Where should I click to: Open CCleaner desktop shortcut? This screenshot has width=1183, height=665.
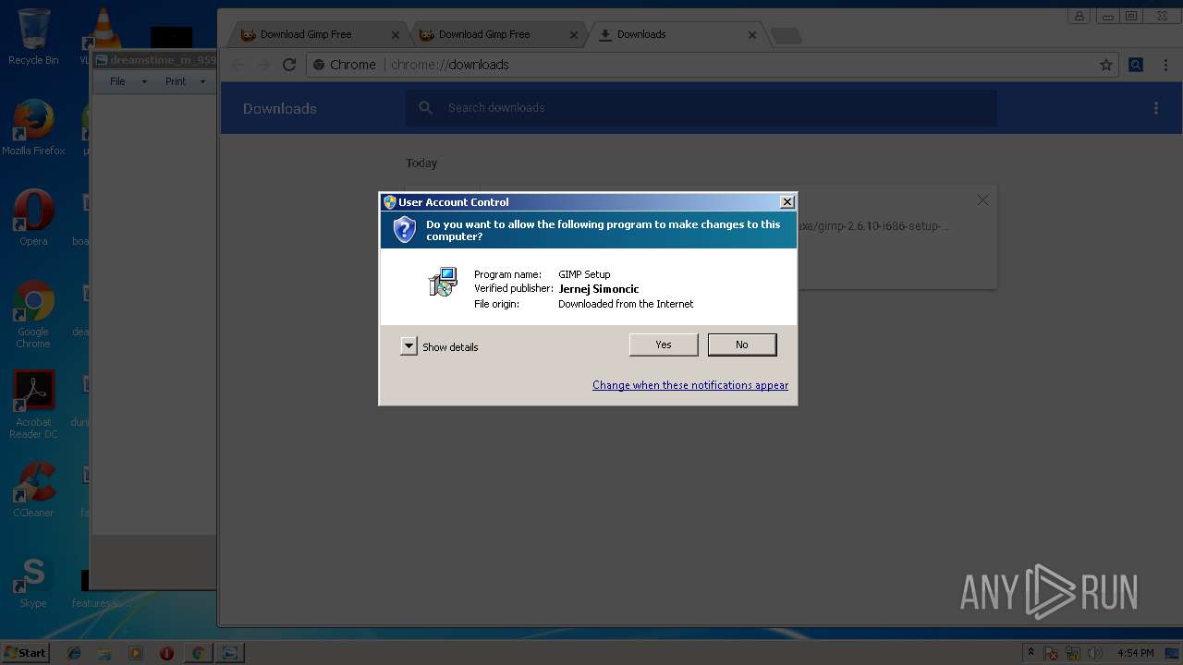(33, 490)
